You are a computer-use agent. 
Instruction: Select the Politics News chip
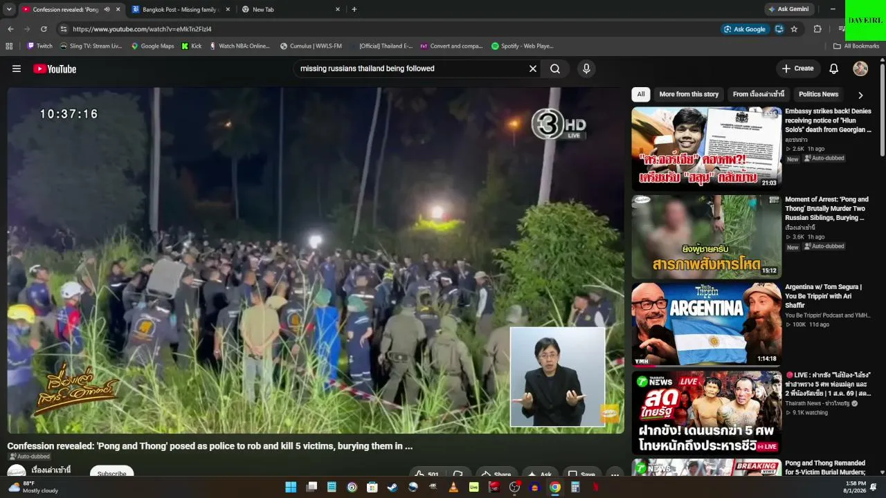(x=818, y=94)
